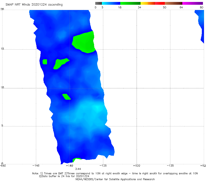Click the green segment of the color bar
The width and height of the screenshot is (206, 181).
tap(130, 3)
